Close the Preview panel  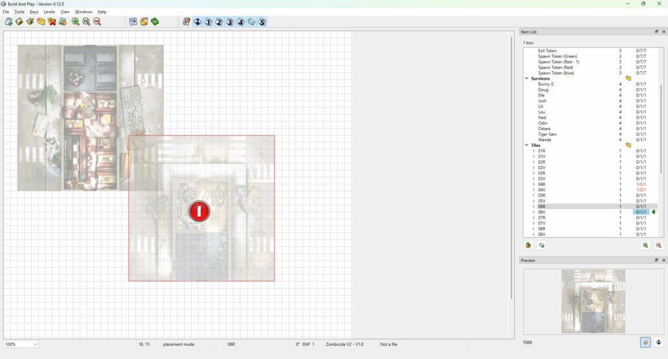663,260
